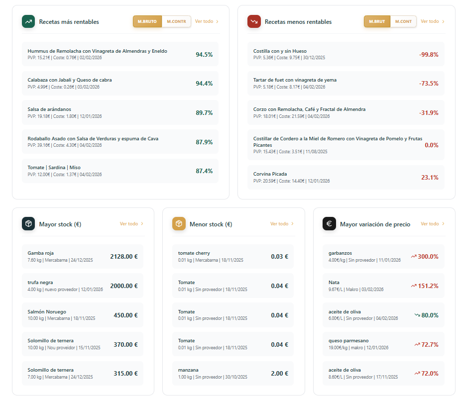Select the Gamba roja stock entry
The image size is (459, 399).
[x=82, y=257]
